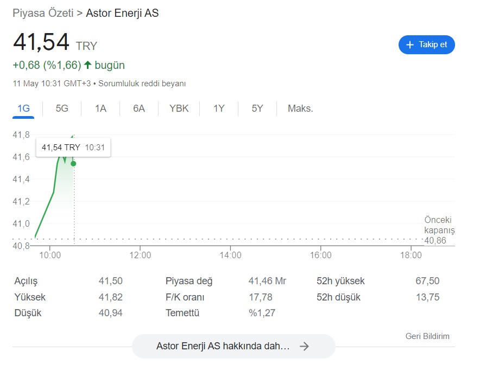Viewport: 486px width, 371px height.
Task: Click the Piyasa değ label
Action: (189, 281)
